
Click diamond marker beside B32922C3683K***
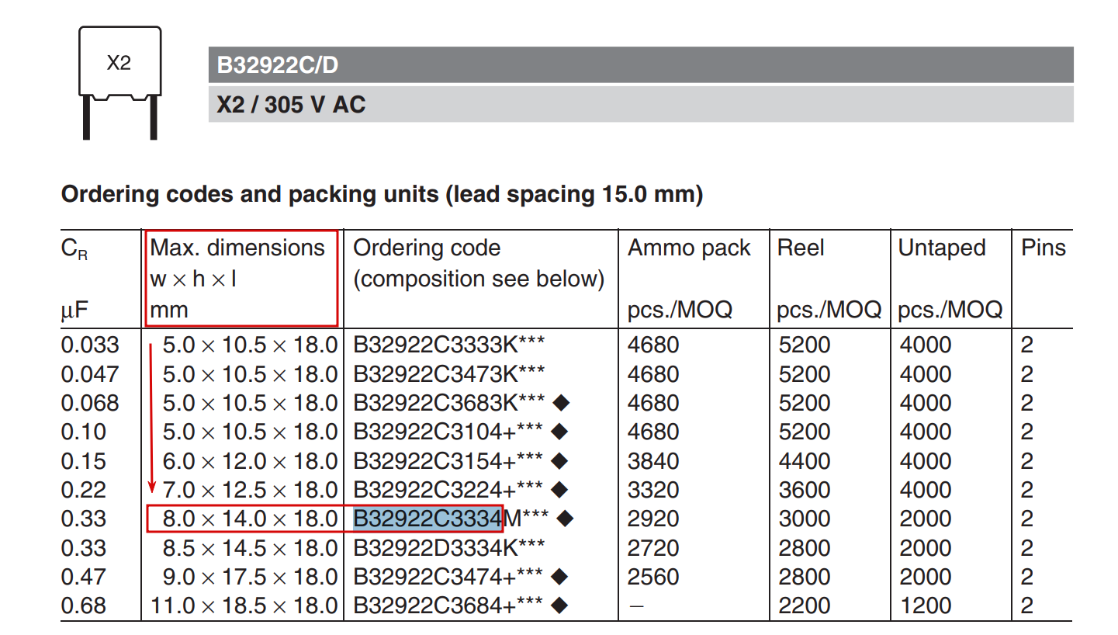pos(562,403)
